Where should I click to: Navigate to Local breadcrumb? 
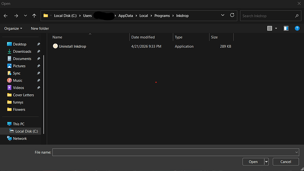144,16
